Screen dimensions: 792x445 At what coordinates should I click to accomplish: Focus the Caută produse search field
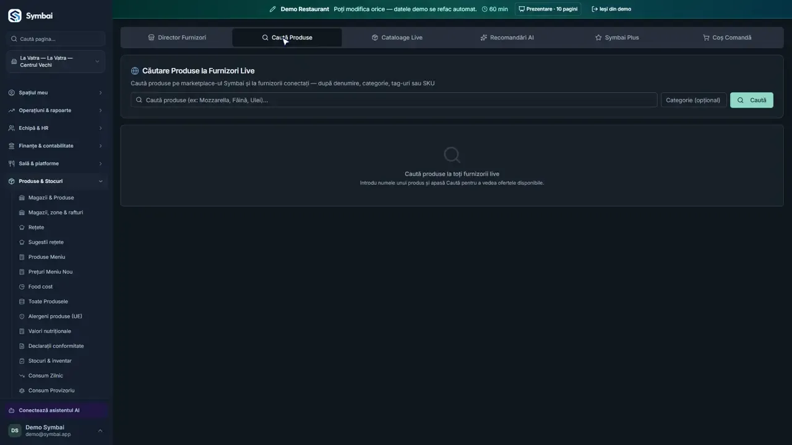point(394,100)
